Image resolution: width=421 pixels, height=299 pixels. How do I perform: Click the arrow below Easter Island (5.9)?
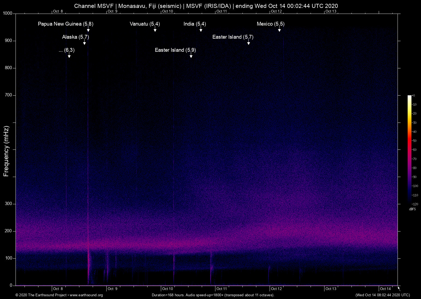tap(191, 56)
